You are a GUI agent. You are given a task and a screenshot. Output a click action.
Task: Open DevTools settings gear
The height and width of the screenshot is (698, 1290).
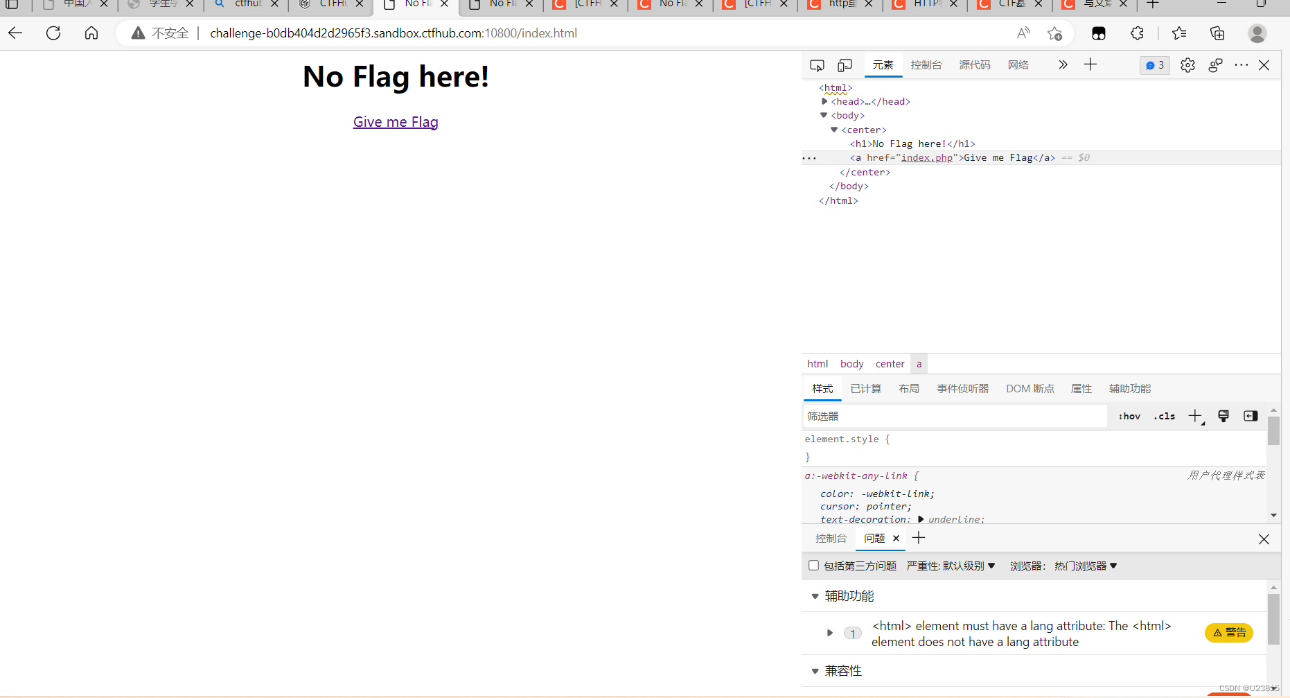[x=1187, y=65]
